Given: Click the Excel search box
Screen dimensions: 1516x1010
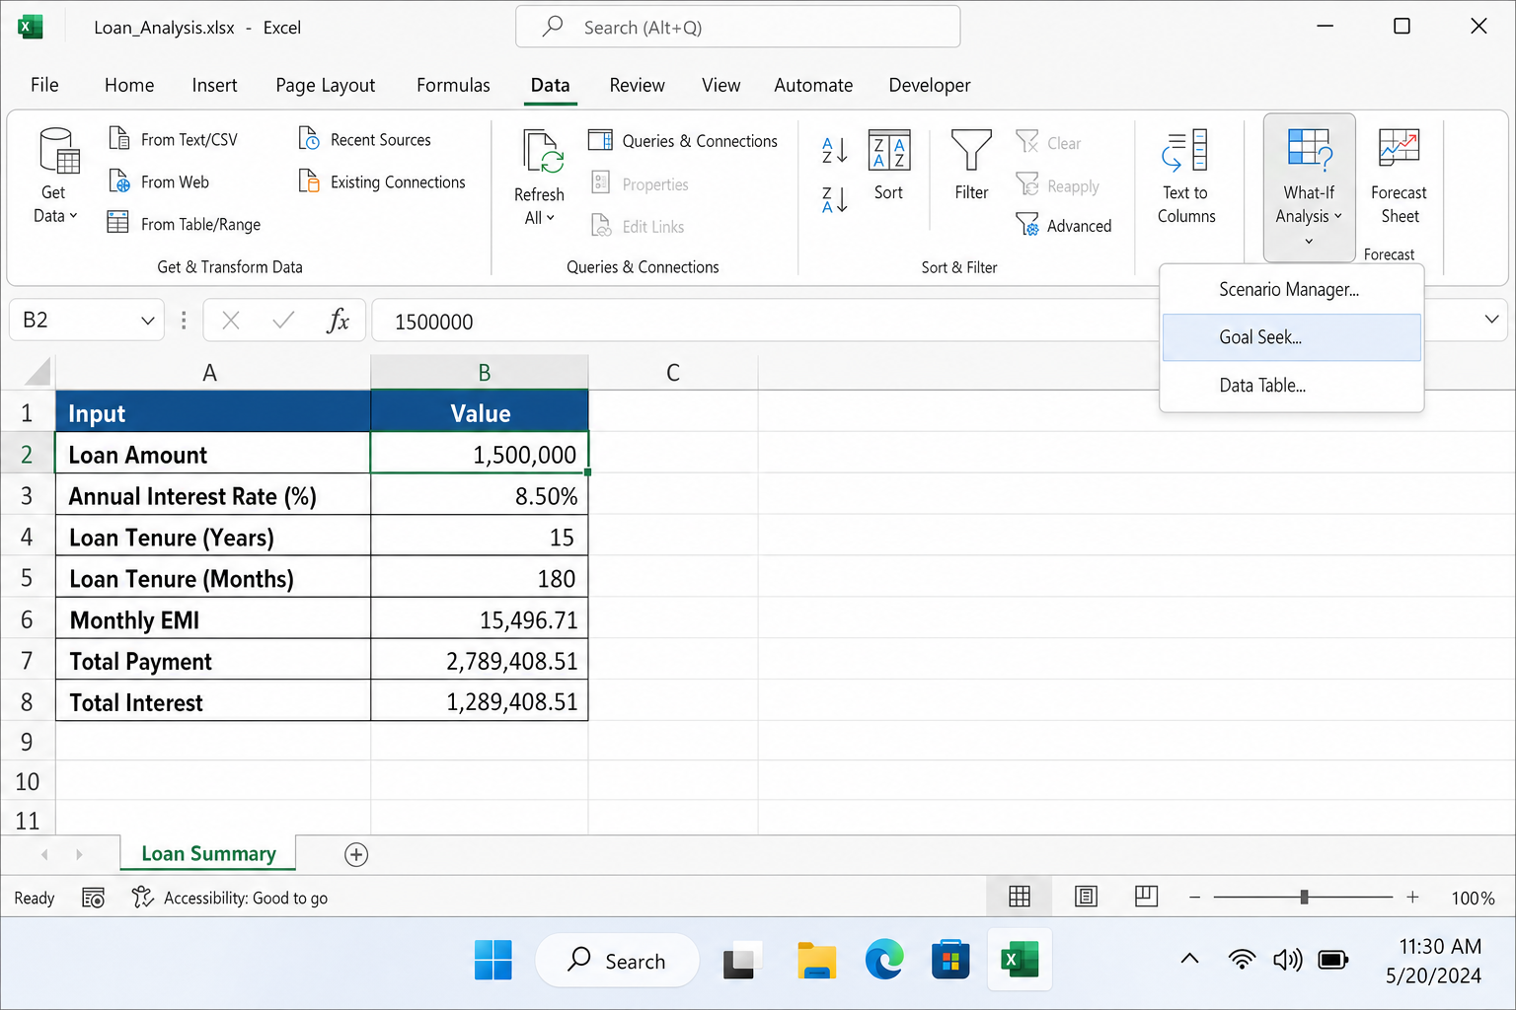Looking at the screenshot, I should pos(737,27).
